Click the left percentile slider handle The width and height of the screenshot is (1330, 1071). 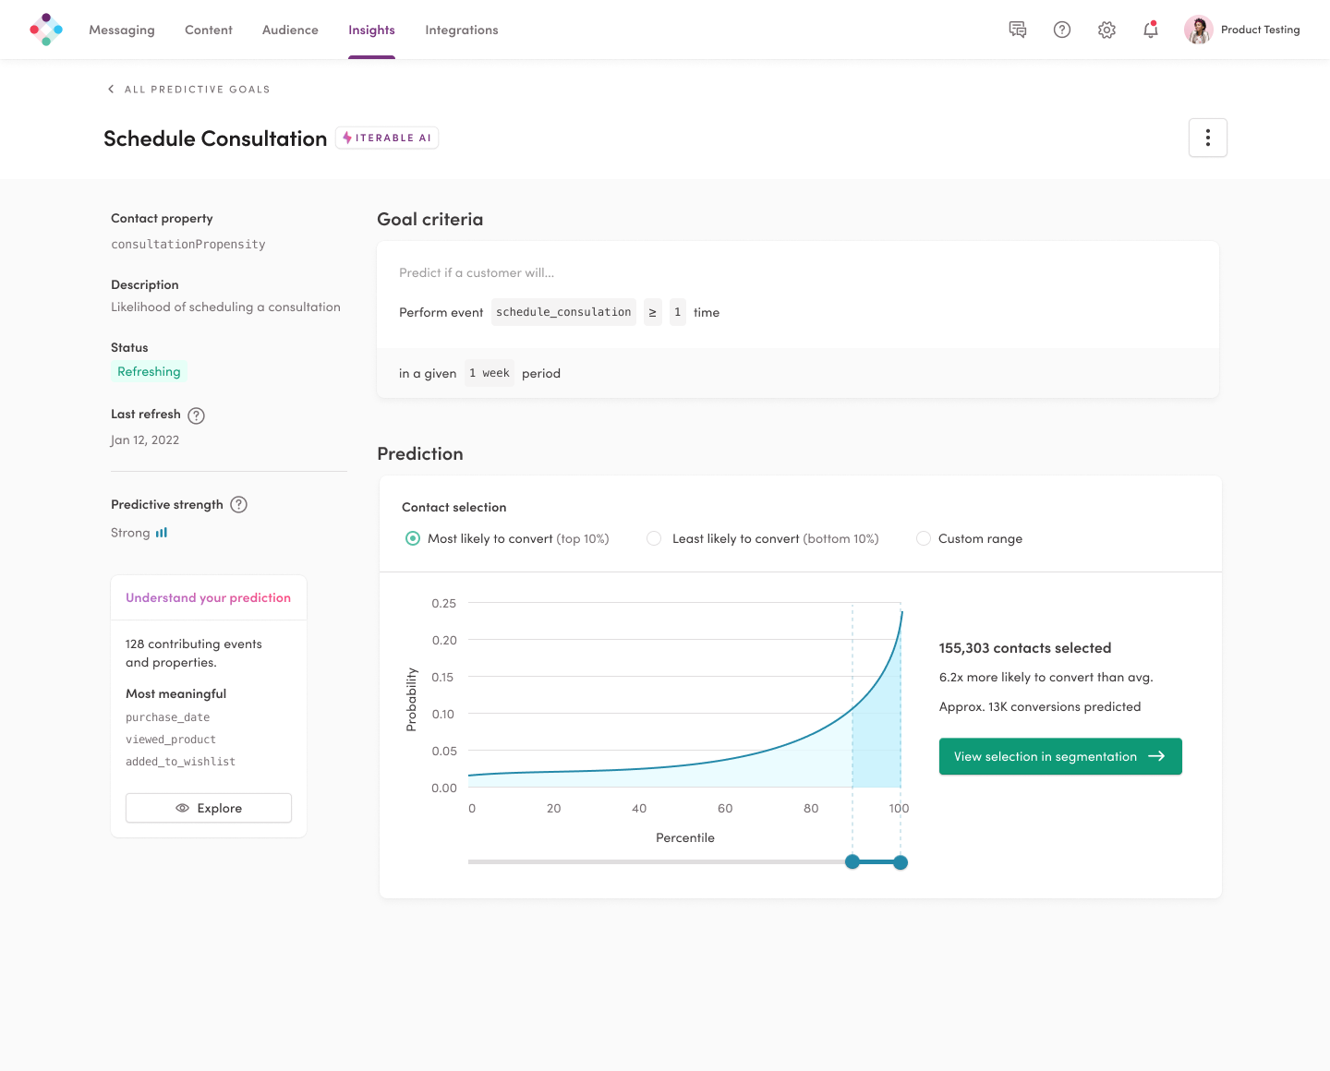coord(852,862)
